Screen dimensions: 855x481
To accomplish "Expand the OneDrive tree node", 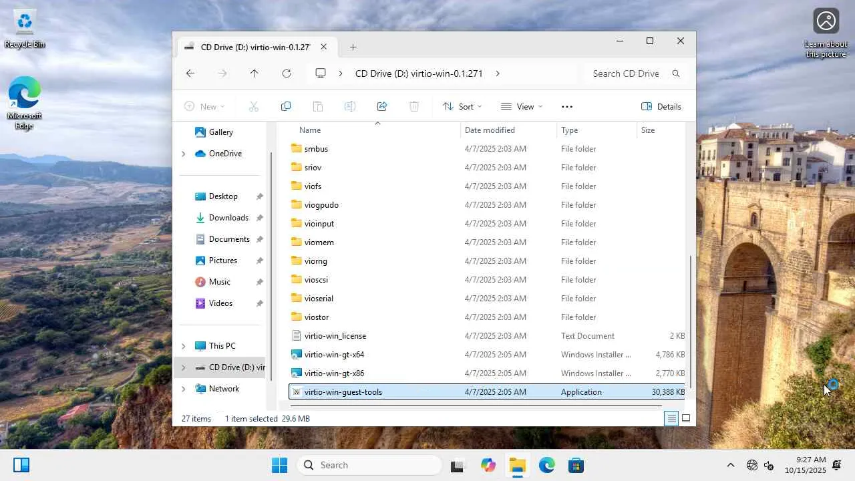I will click(183, 154).
